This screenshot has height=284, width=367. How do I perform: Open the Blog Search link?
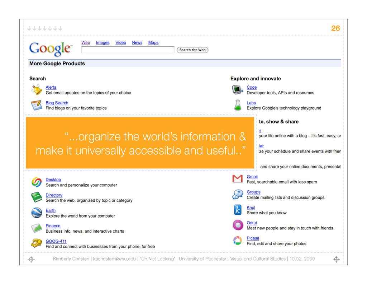coord(57,103)
